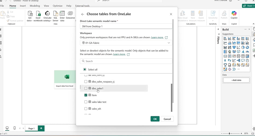The image size is (255, 136).
Task: Open the Enter data tool
Action: (x=62, y=16)
